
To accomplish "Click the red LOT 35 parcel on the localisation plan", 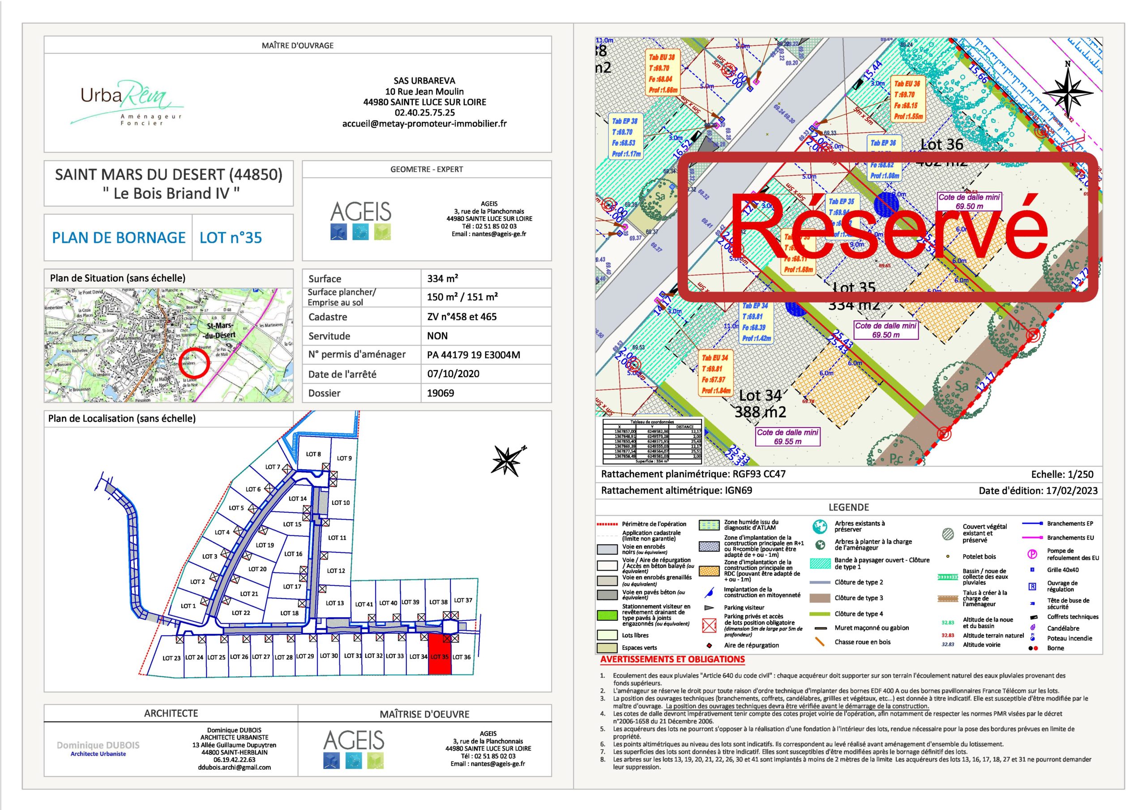I will 440,654.
